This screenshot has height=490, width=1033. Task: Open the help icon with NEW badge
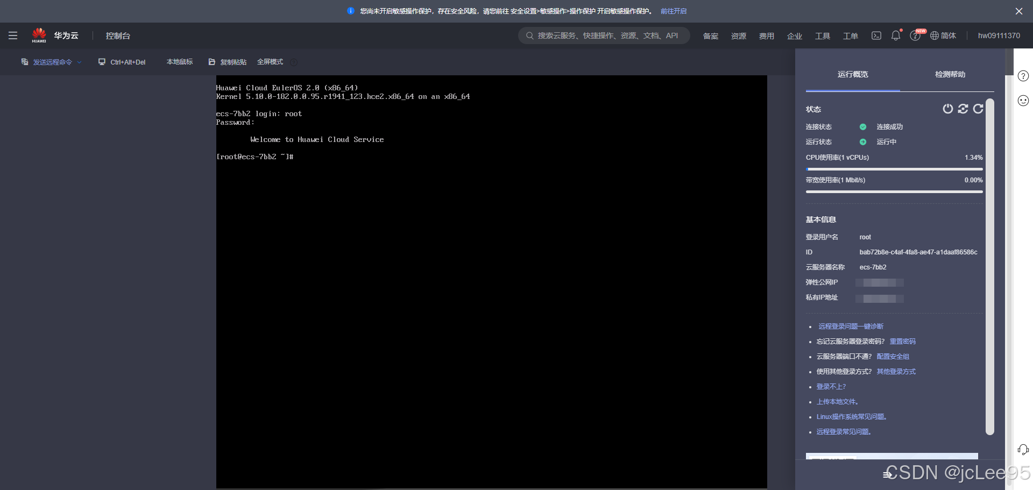(x=915, y=35)
